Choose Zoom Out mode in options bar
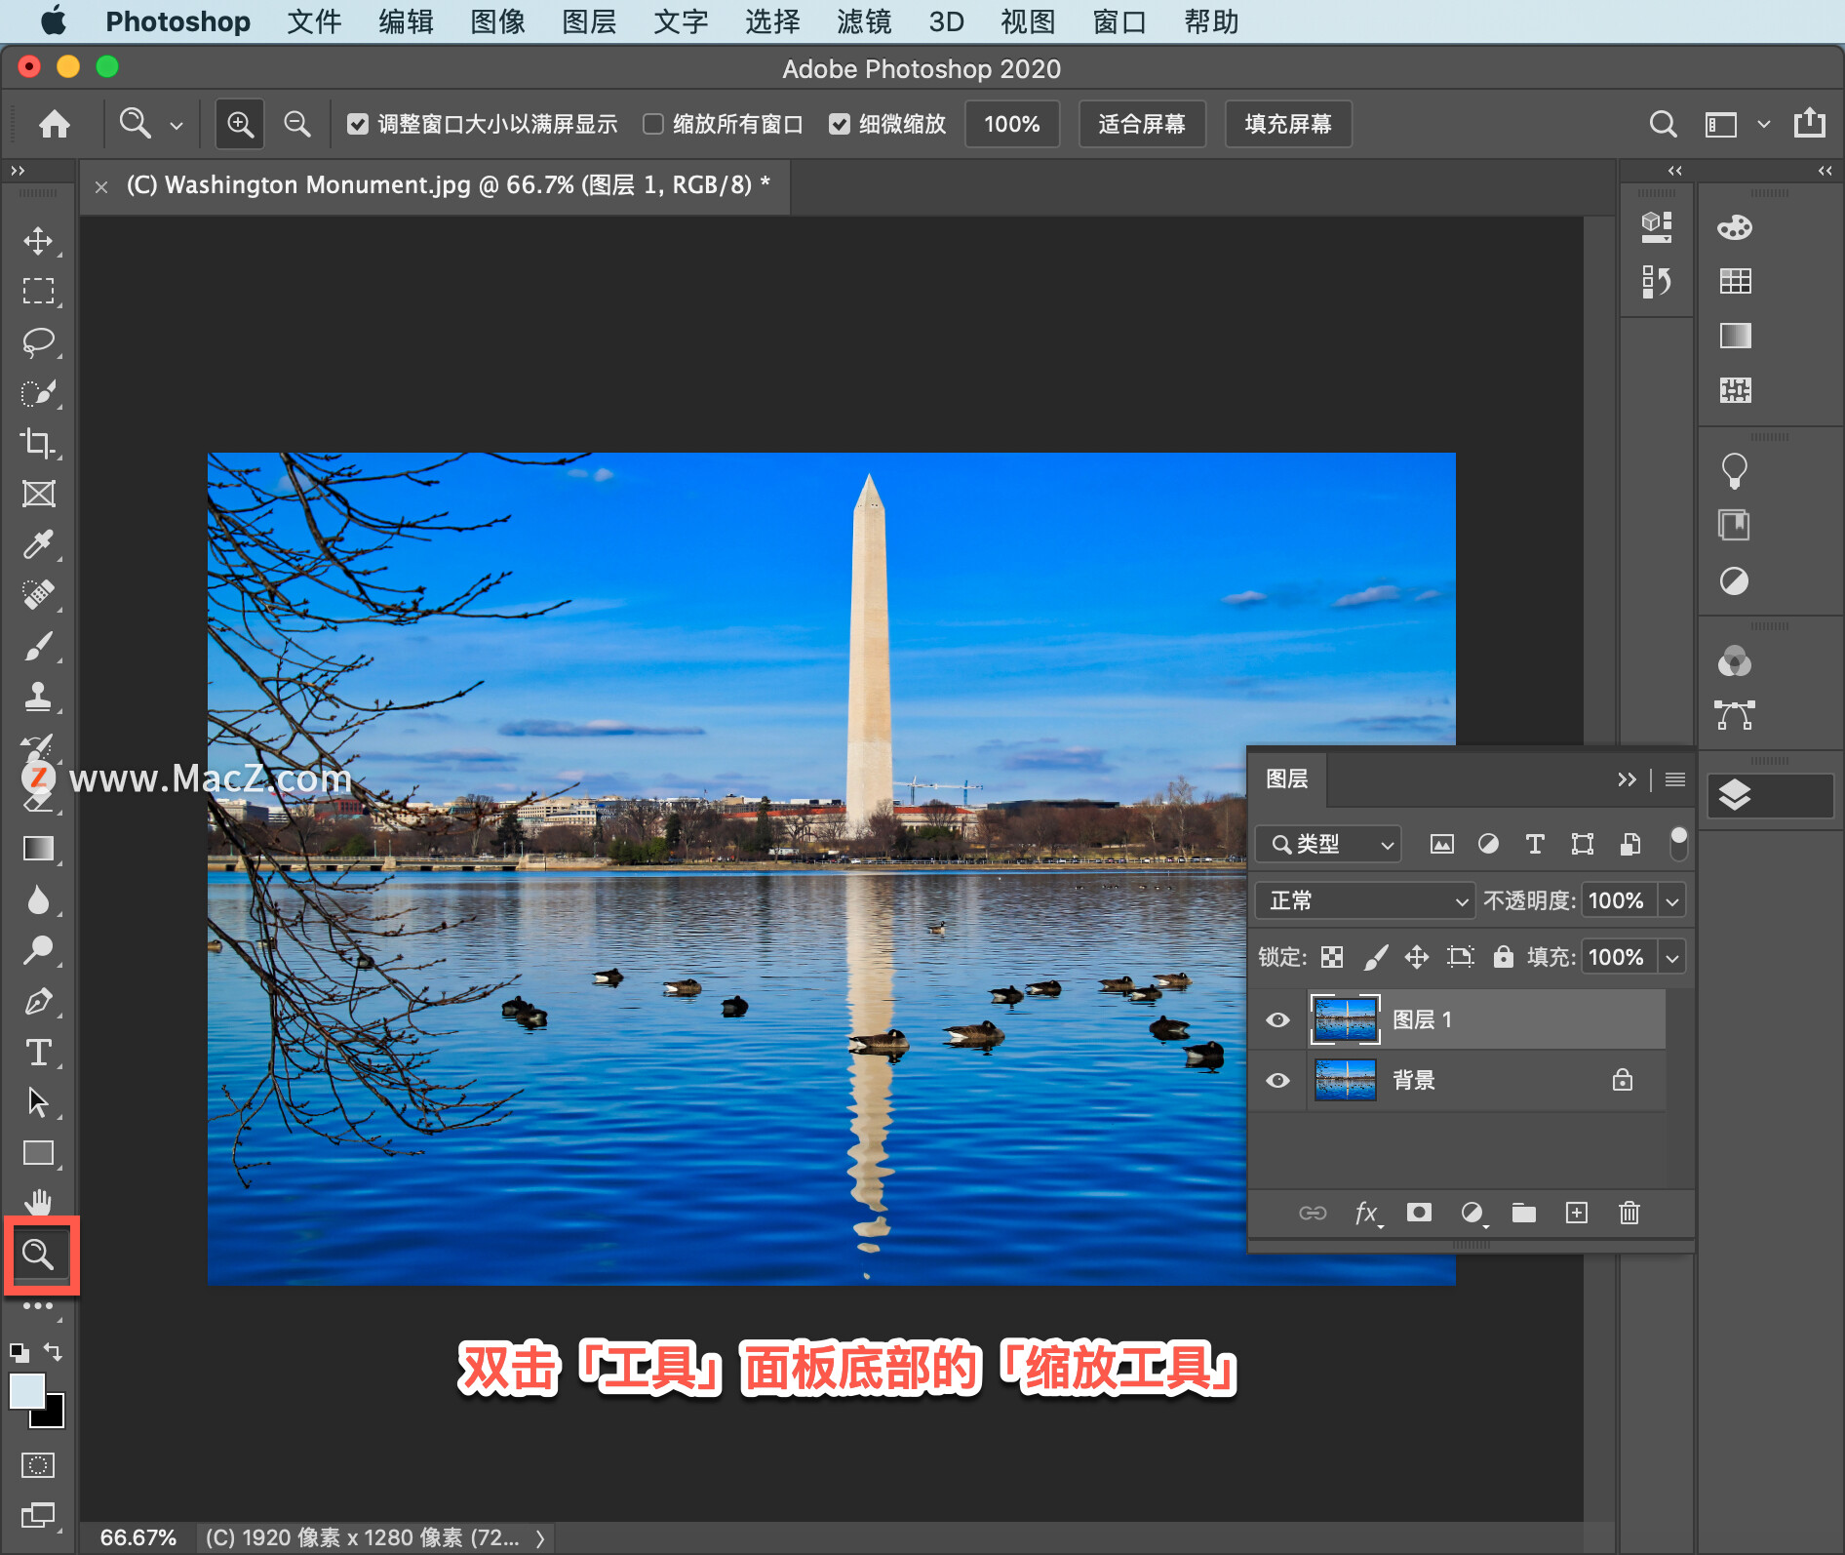Viewport: 1845px width, 1555px height. click(296, 124)
